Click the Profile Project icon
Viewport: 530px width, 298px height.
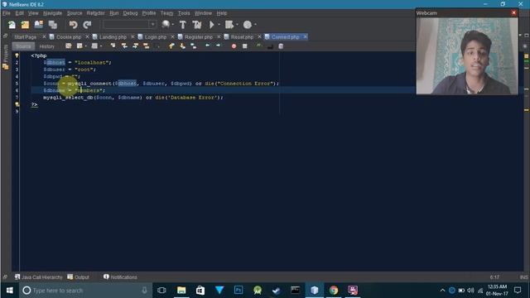click(248, 25)
